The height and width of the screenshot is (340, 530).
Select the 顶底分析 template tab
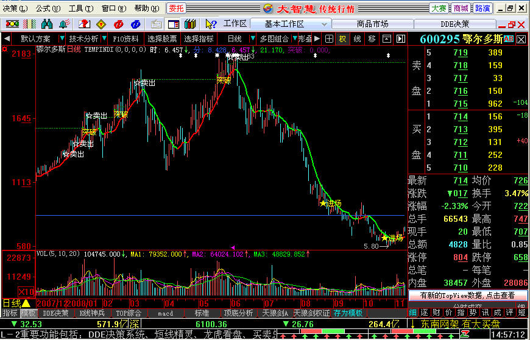238,313
